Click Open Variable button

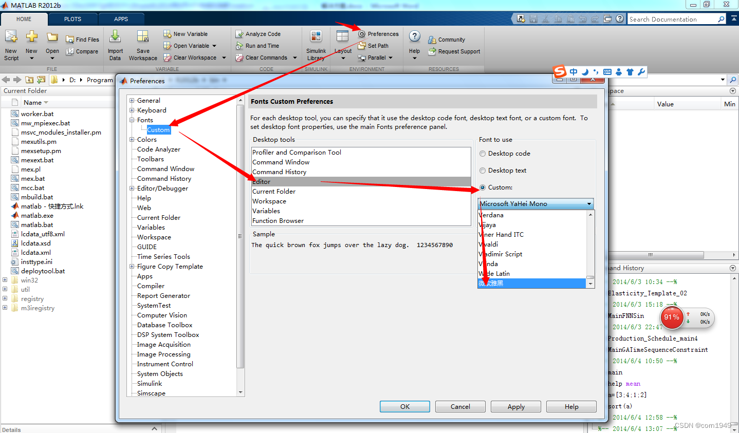click(190, 46)
